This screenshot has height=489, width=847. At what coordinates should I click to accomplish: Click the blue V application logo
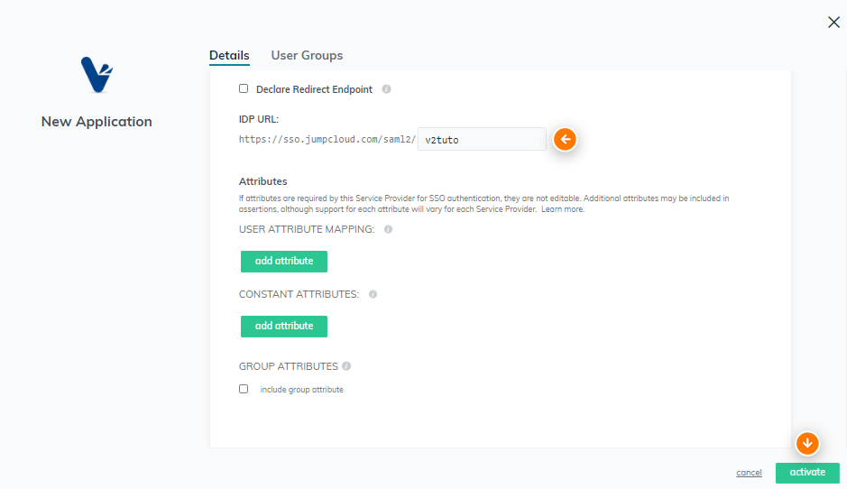(x=97, y=75)
